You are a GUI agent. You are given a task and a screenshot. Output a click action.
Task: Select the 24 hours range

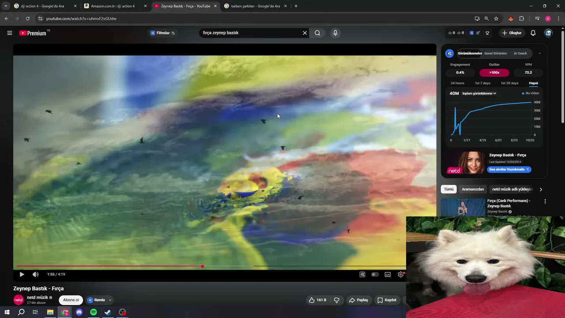(457, 83)
